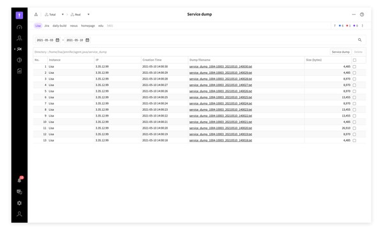Click the purple logo icon in the sidebar
The image size is (383, 230).
point(19,15)
